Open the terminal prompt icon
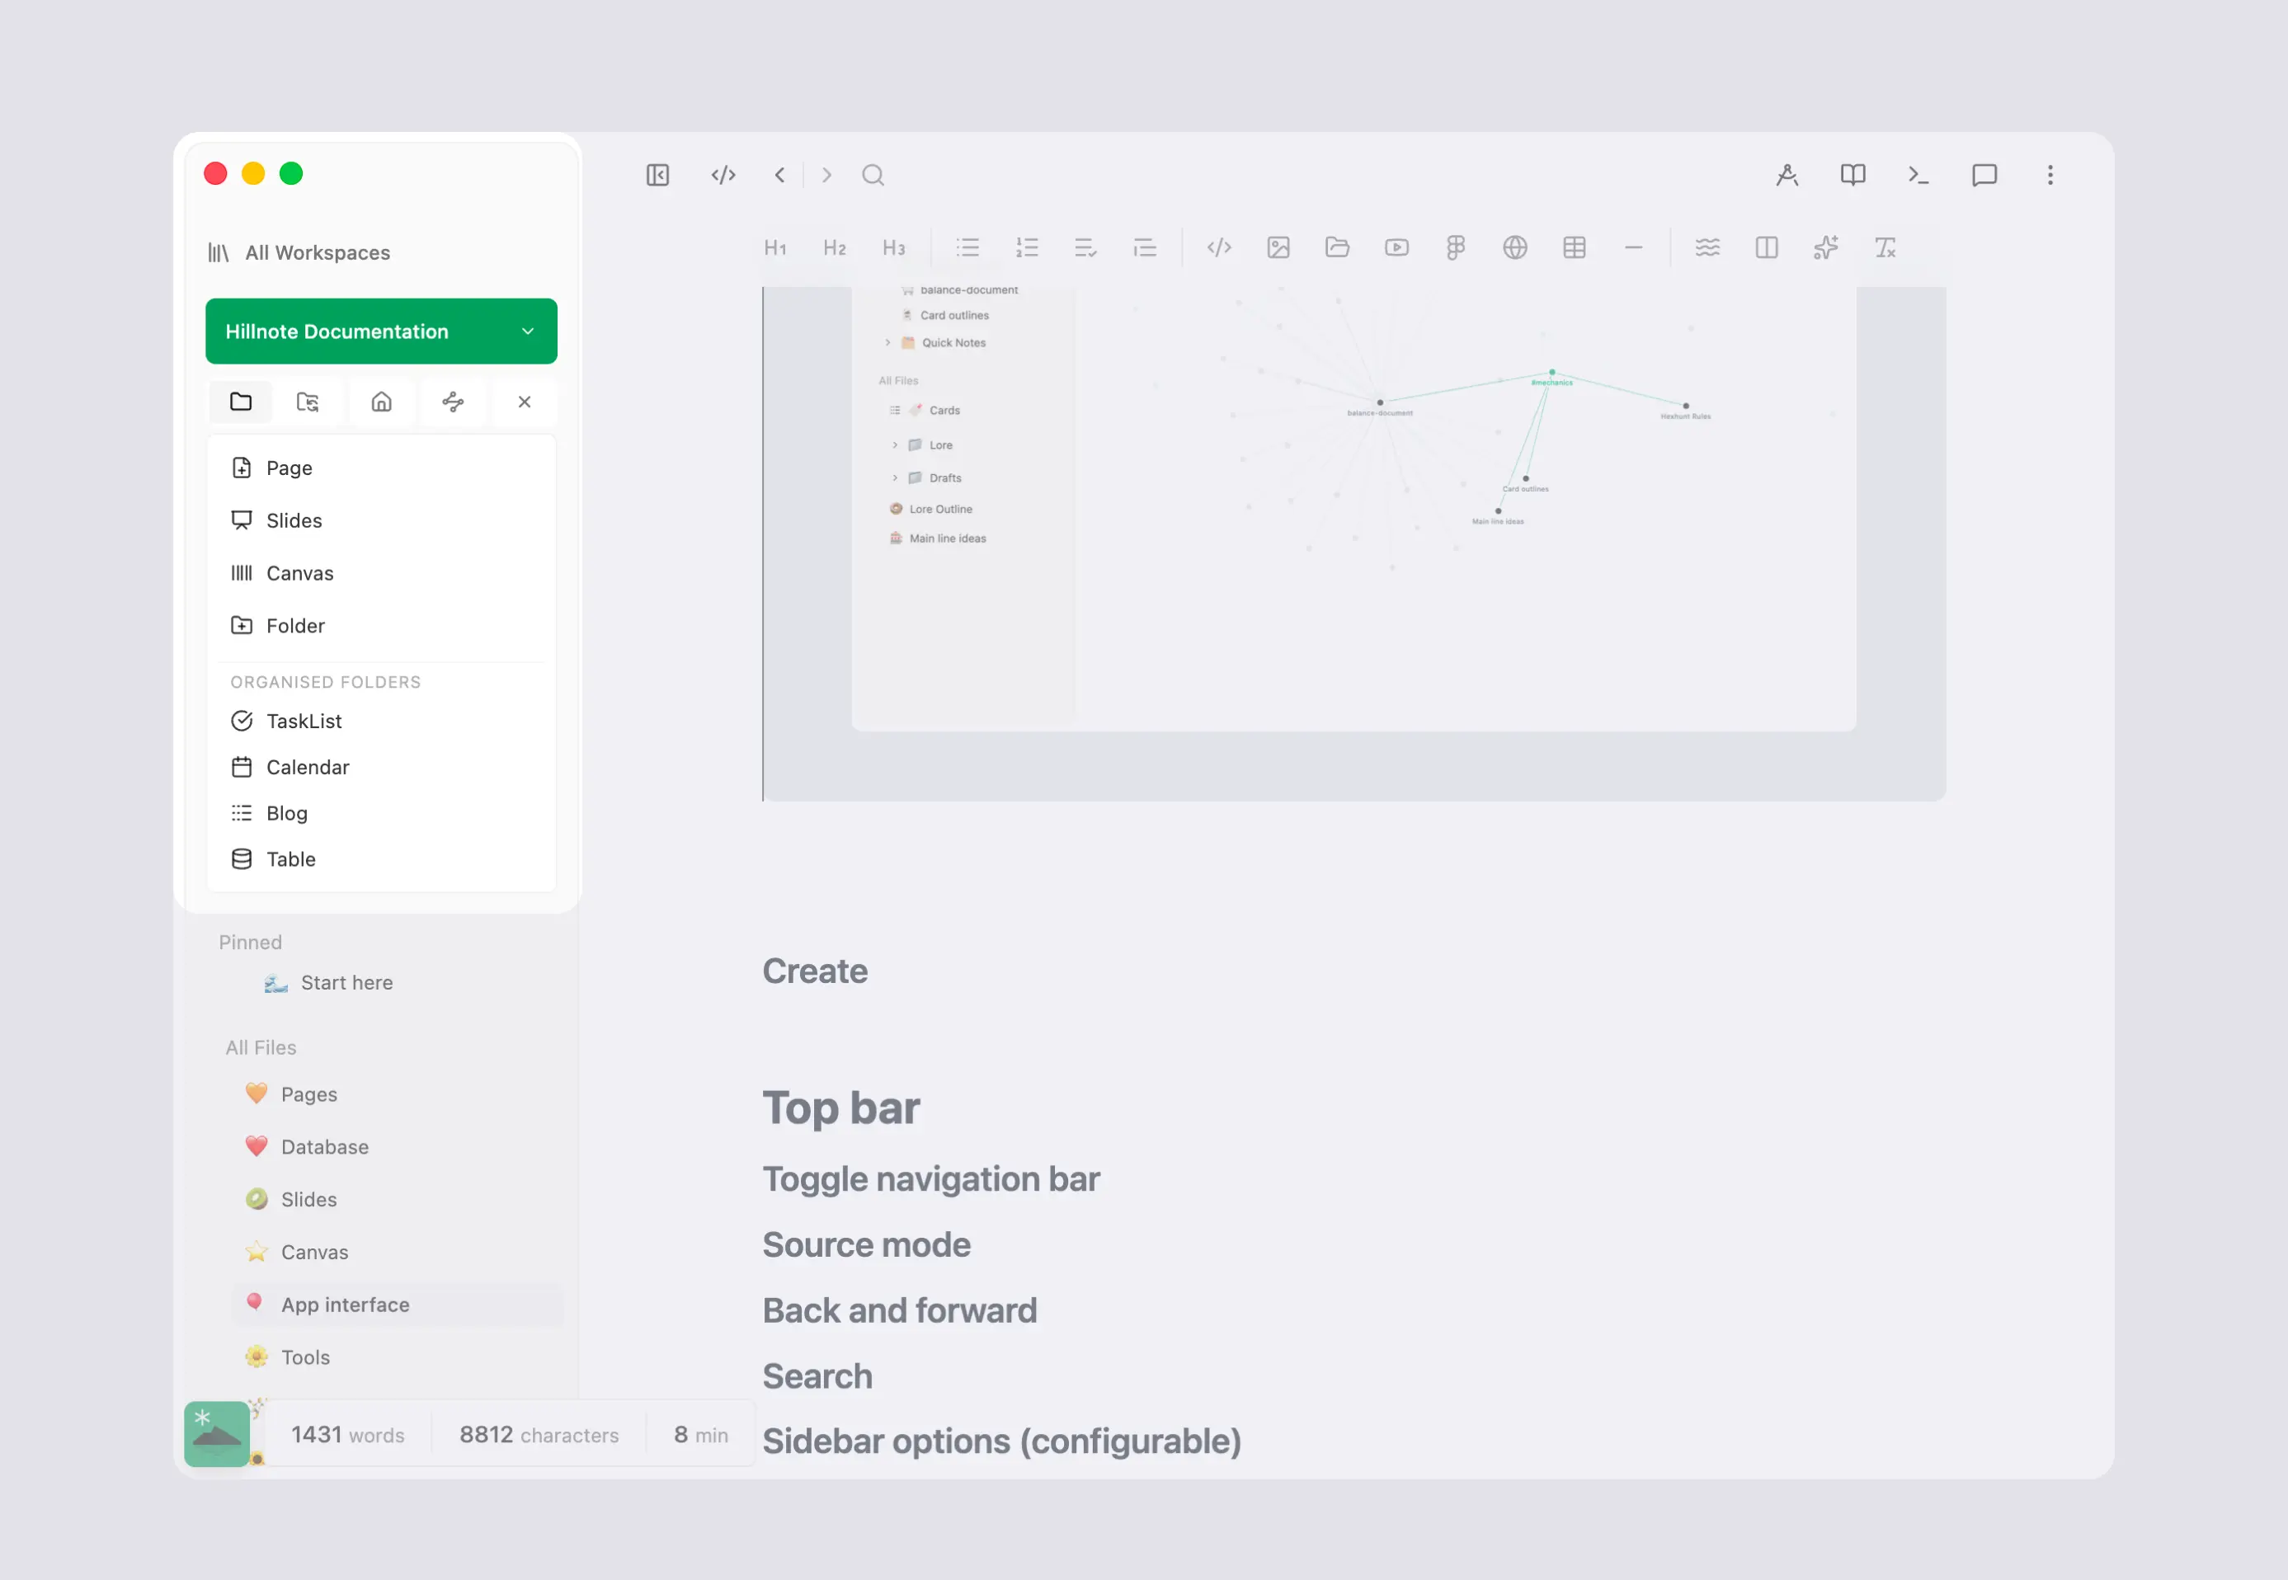The height and width of the screenshot is (1580, 2288). click(1918, 175)
